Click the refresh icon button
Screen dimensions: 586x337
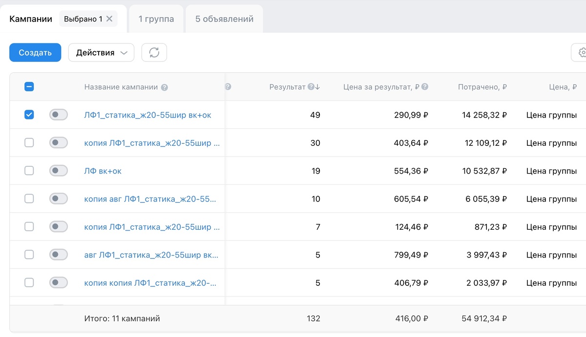tap(154, 53)
